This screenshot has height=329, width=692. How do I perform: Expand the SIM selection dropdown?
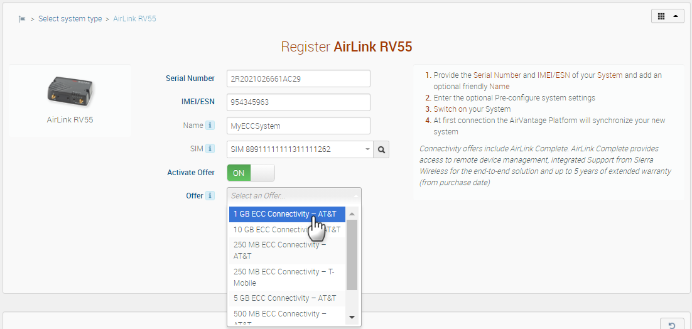tap(367, 149)
